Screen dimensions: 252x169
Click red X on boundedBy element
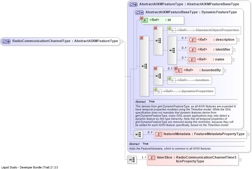click(x=176, y=68)
